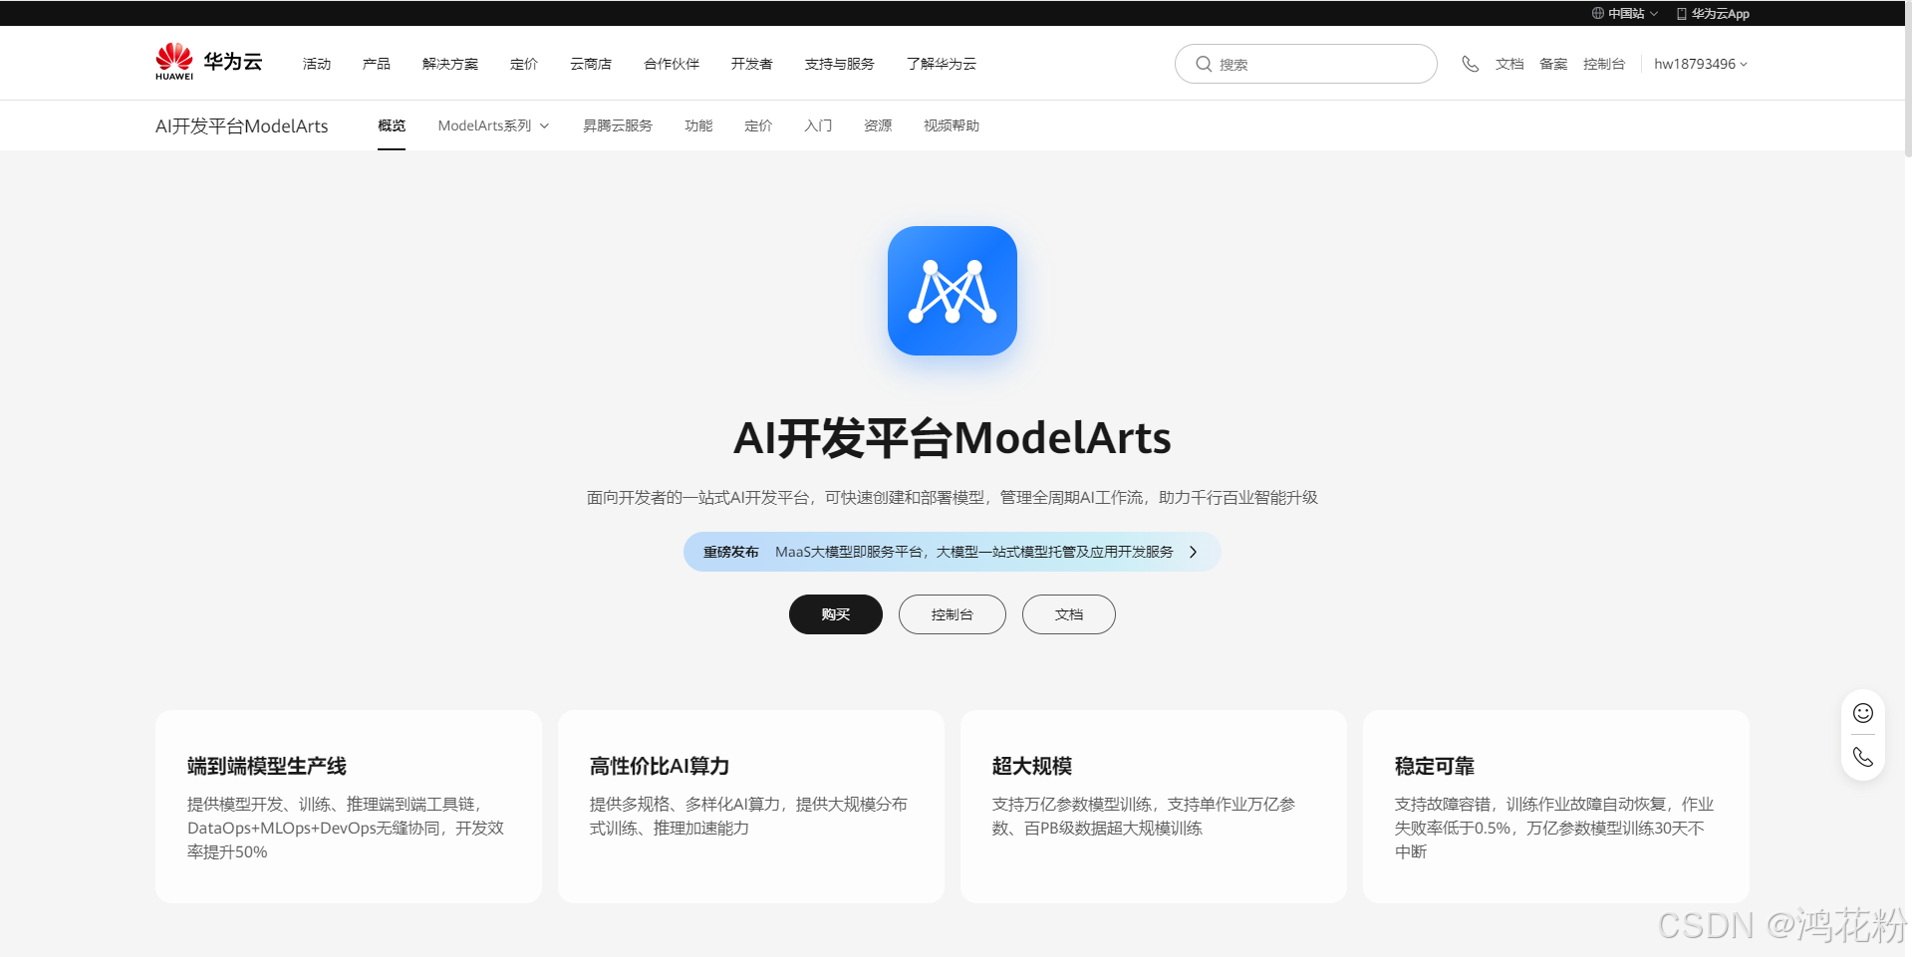Open the top-bar 定价 menu

coord(524,64)
